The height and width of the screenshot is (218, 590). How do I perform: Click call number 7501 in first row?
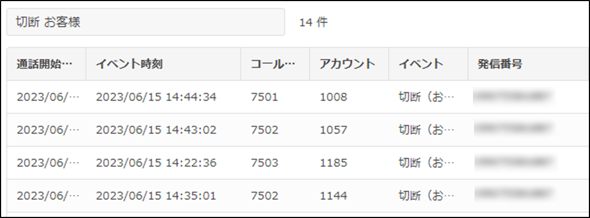point(265,97)
